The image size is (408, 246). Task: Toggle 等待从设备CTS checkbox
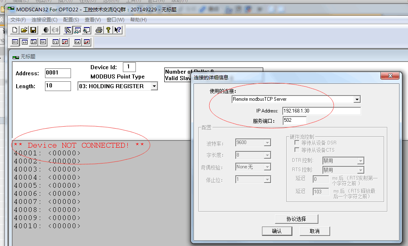[x=296, y=150]
